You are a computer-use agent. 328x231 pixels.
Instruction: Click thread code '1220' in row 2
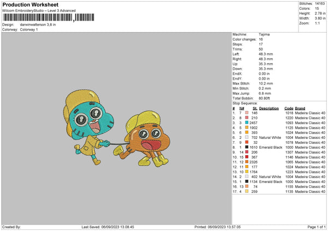point(289,118)
